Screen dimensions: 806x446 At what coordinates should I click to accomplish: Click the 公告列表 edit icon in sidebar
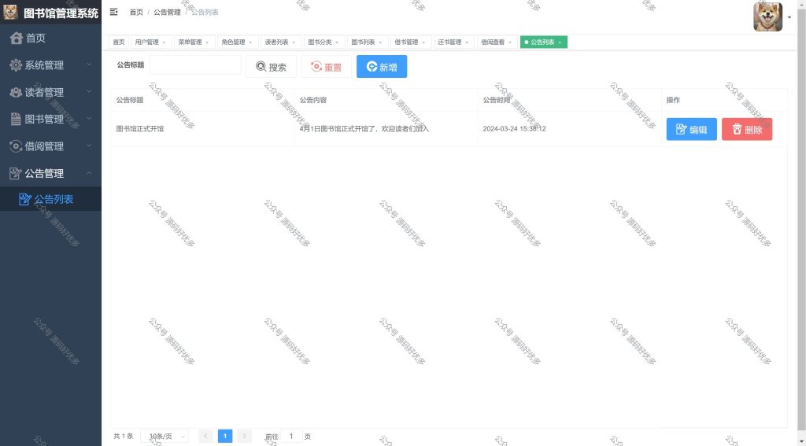24,199
